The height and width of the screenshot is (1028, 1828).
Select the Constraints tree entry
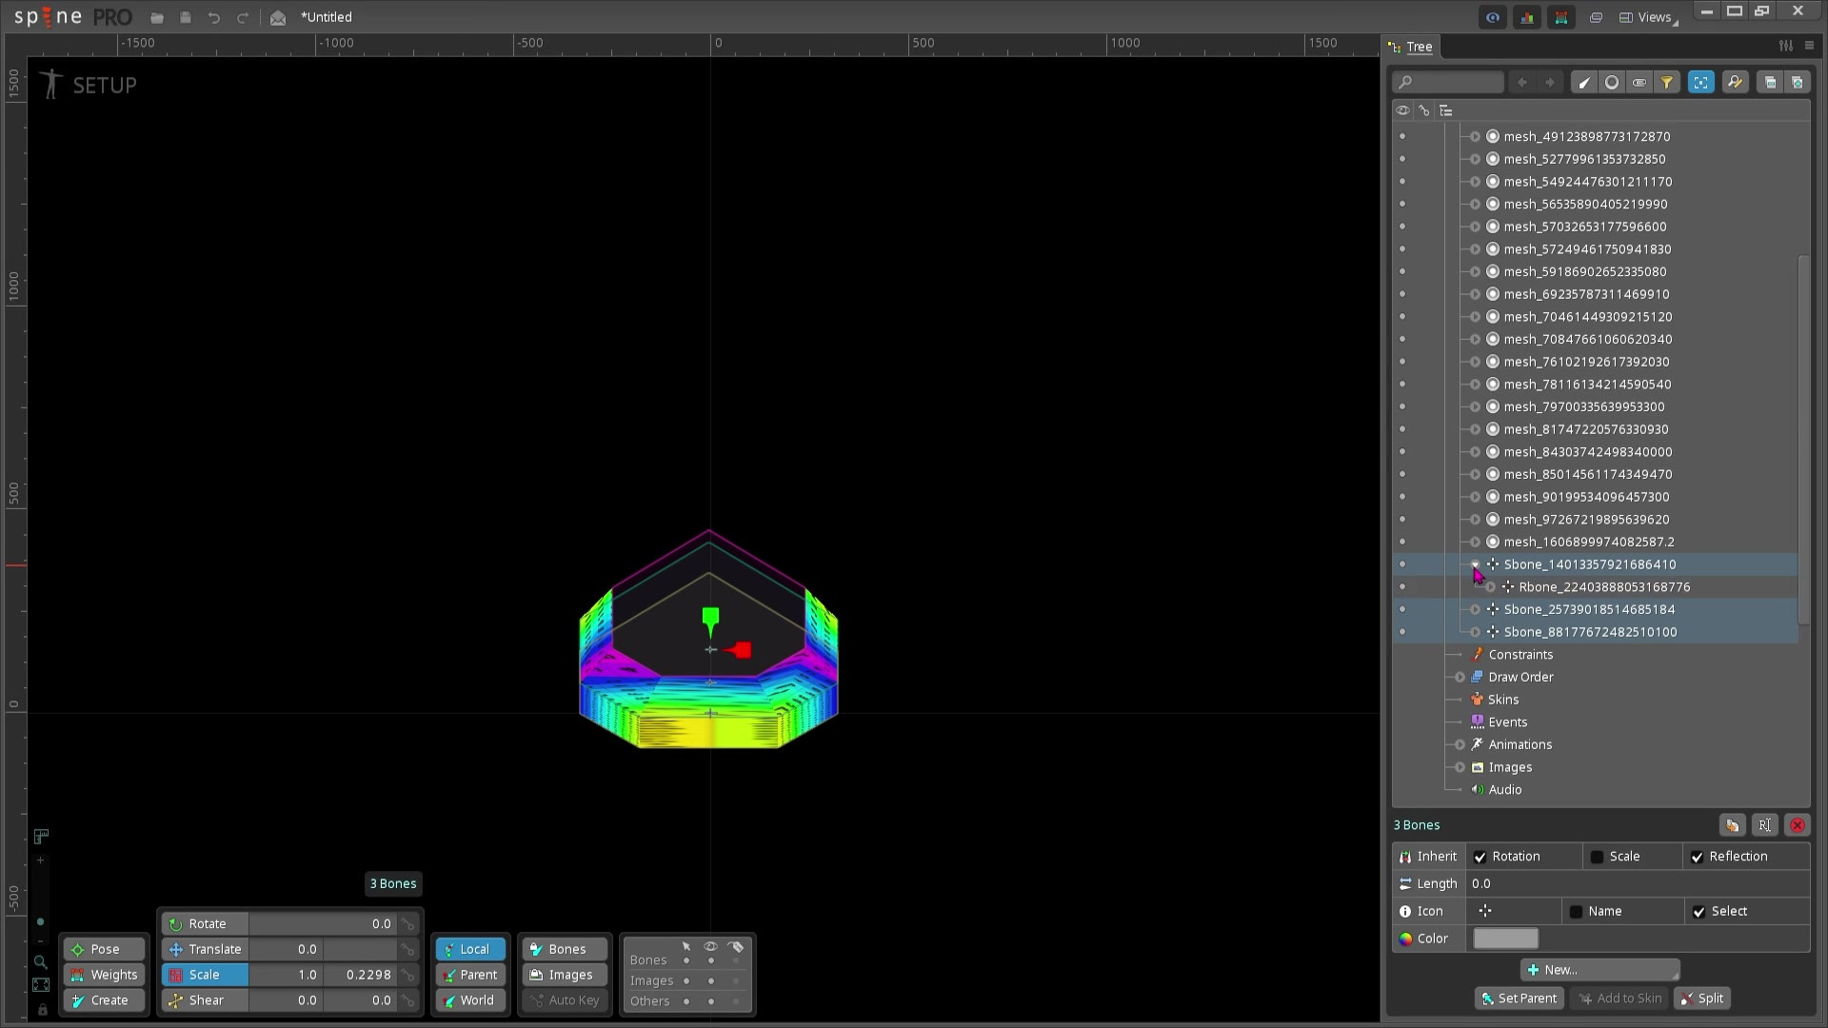click(x=1520, y=655)
